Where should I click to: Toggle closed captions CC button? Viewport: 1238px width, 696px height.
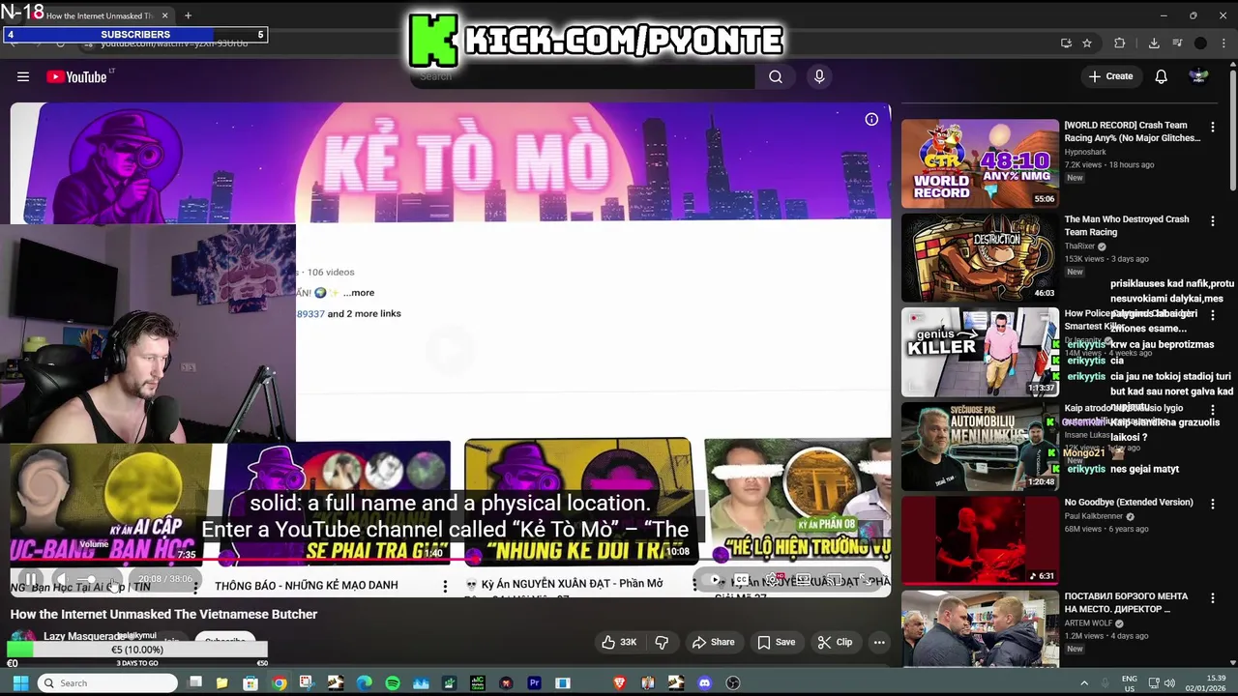click(742, 580)
